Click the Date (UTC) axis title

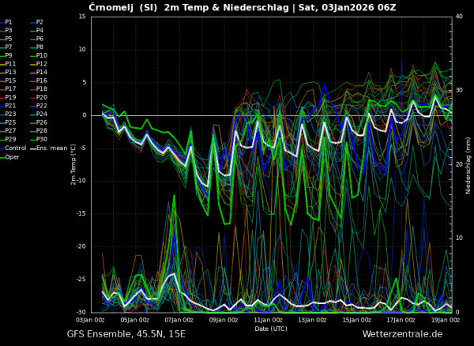(x=271, y=329)
